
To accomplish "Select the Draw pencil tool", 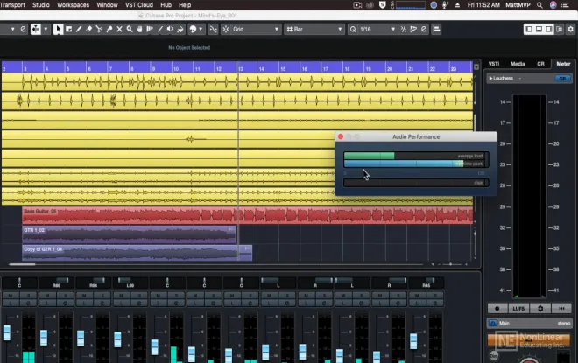I will 79,29.
